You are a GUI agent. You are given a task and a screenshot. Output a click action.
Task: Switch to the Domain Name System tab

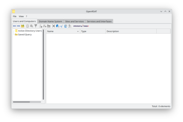click(50, 21)
